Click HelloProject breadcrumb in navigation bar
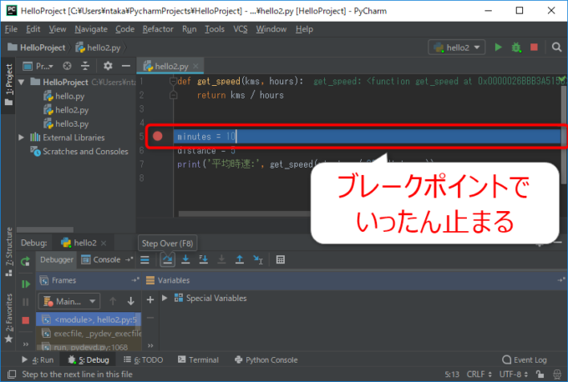This screenshot has height=382, width=568. (37, 48)
